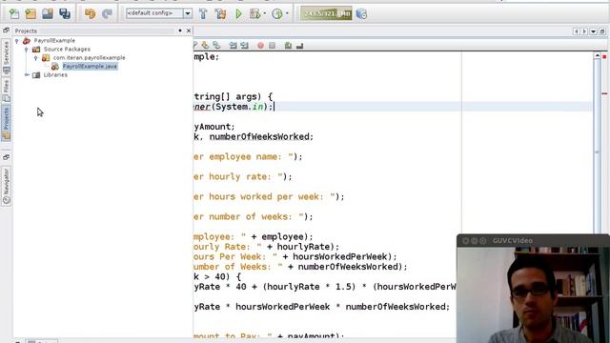Screen dimensions: 610x343
Task: Click the editor vertical scrollbar
Action: [598, 146]
